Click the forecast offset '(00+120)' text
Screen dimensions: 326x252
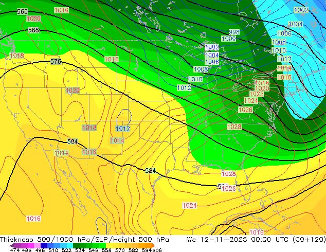pyautogui.click(x=309, y=240)
